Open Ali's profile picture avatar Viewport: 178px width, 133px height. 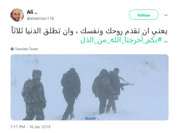coord(17,15)
